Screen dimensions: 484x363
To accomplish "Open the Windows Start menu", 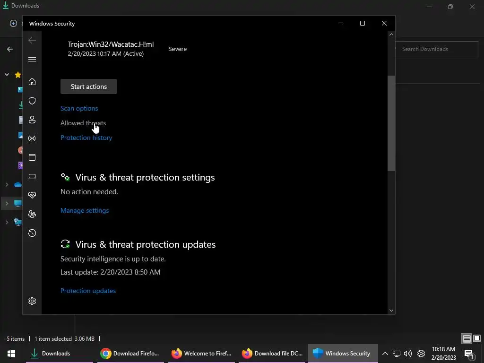I will click(x=11, y=354).
